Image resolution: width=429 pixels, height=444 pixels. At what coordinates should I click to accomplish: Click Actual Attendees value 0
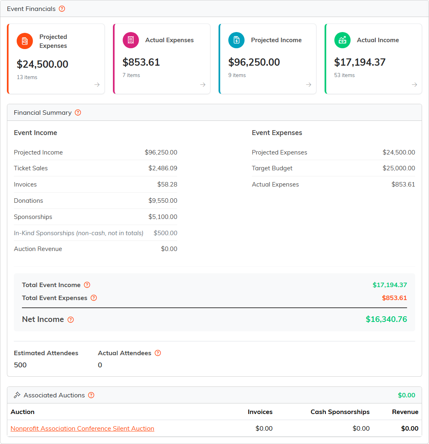point(100,365)
